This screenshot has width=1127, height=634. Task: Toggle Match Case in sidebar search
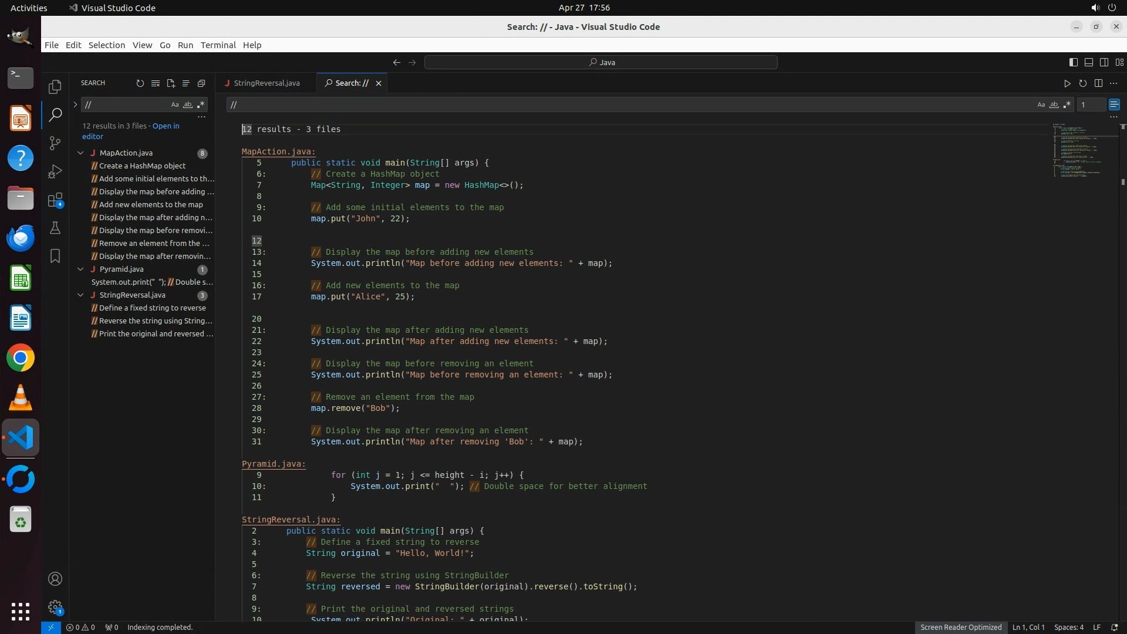click(x=175, y=104)
